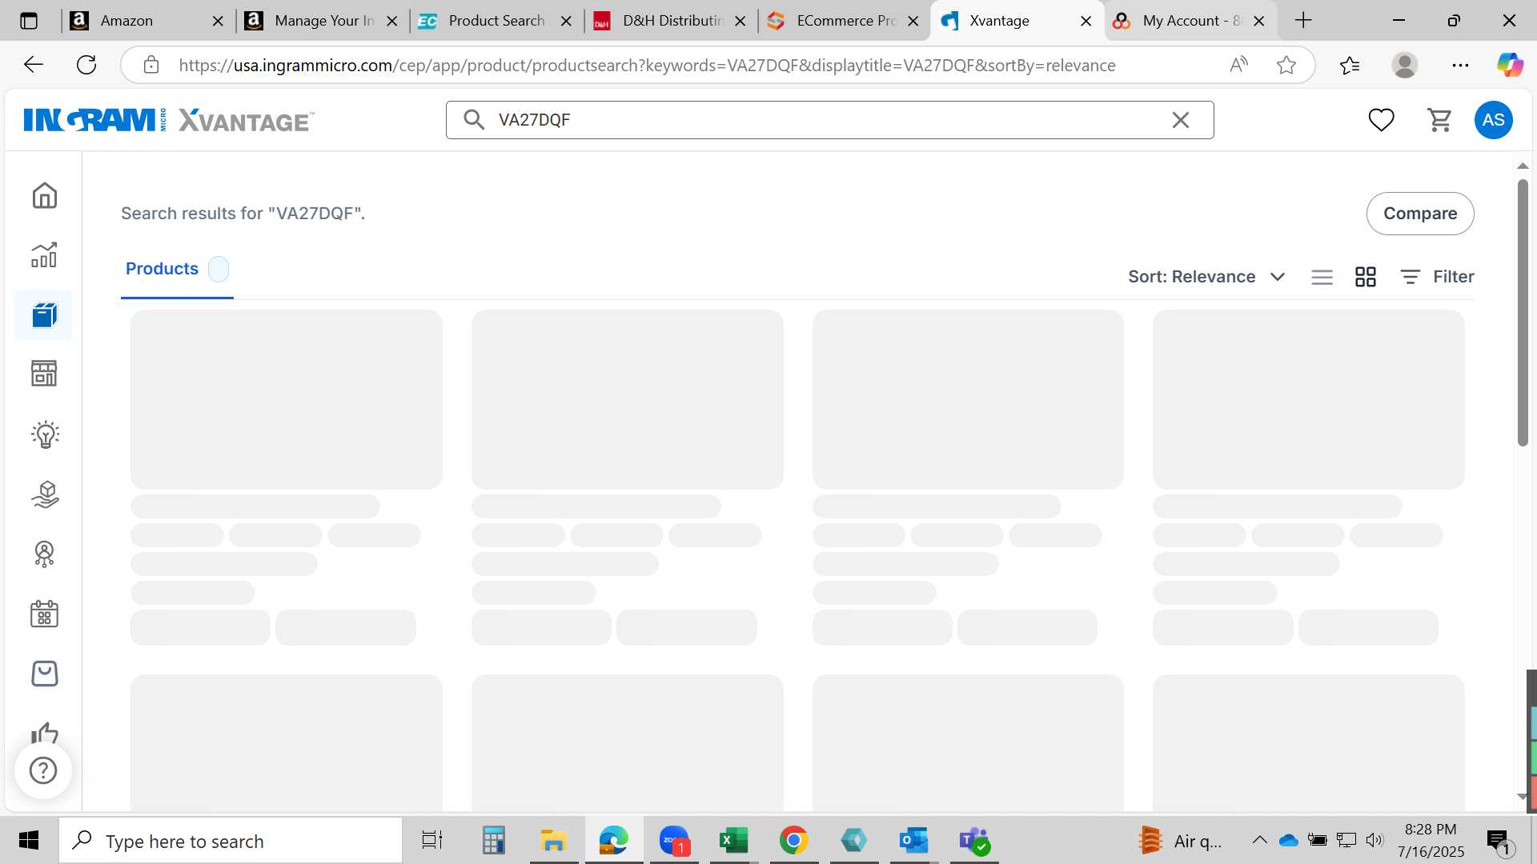The height and width of the screenshot is (864, 1537).
Task: Click the Ingram Micro Xvantage logo
Action: (x=169, y=120)
